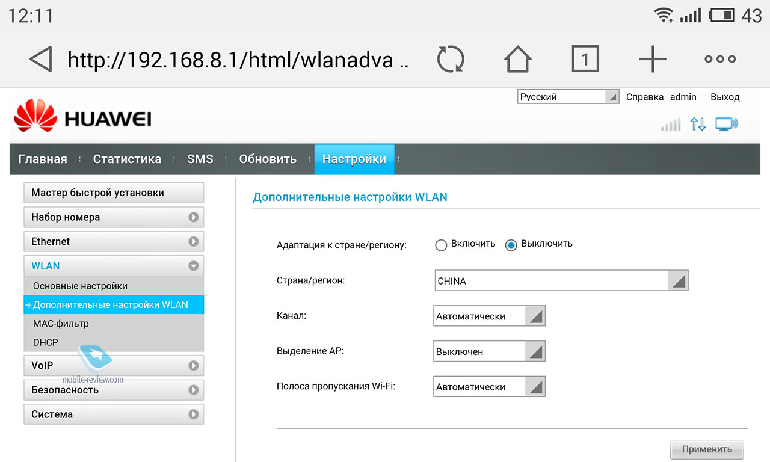Tap the browser URL address field
The width and height of the screenshot is (770, 462).
(x=238, y=60)
